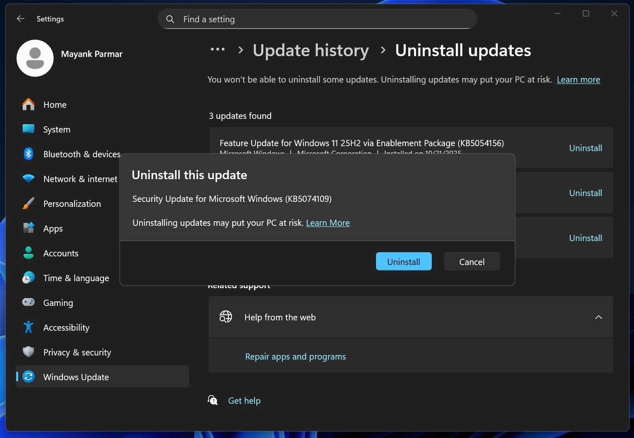Open the Learn More link in dialog
The height and width of the screenshot is (438, 634).
point(328,223)
